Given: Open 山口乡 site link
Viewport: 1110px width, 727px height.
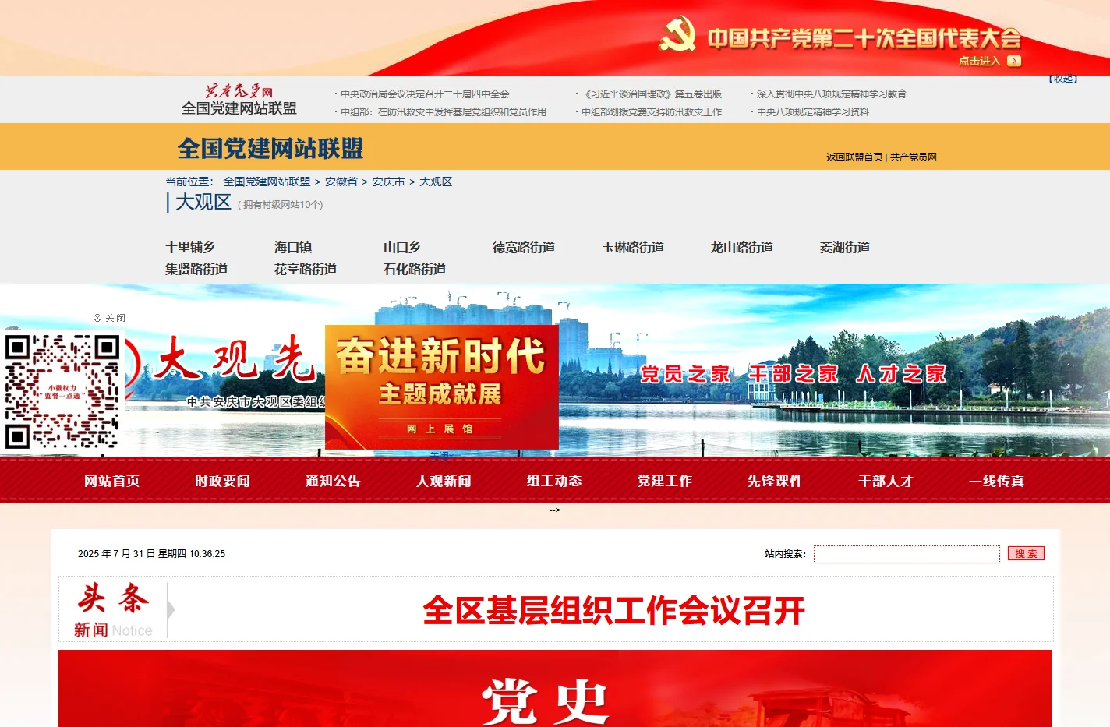Looking at the screenshot, I should (402, 247).
